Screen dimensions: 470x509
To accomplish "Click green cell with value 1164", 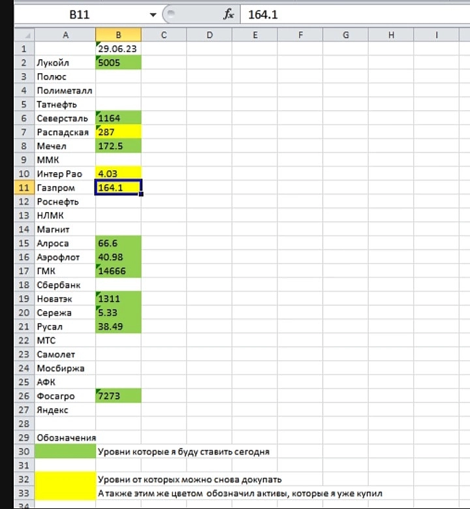I will (118, 118).
